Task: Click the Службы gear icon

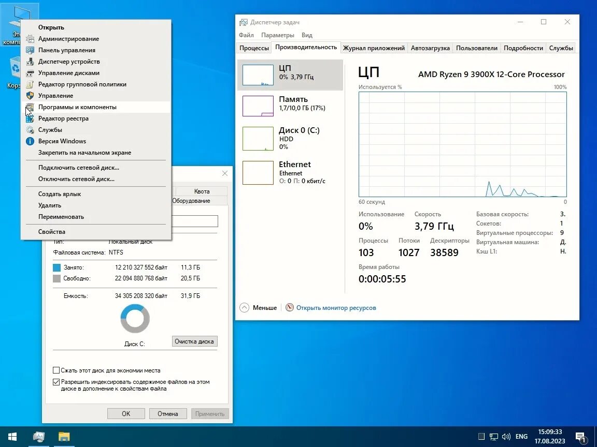Action: (x=30, y=130)
